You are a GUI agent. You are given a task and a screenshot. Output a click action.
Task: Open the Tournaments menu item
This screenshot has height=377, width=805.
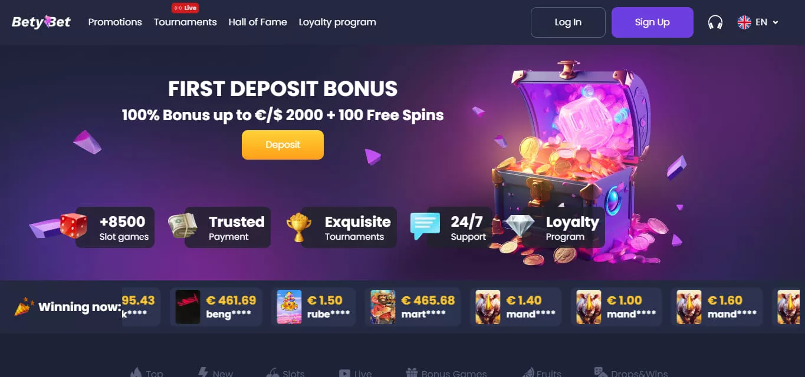click(x=185, y=22)
